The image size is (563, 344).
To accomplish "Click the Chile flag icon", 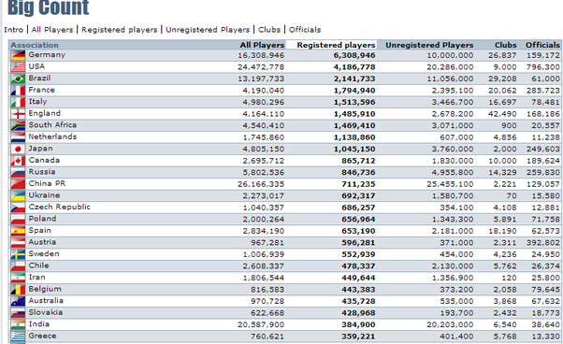I will (18, 266).
